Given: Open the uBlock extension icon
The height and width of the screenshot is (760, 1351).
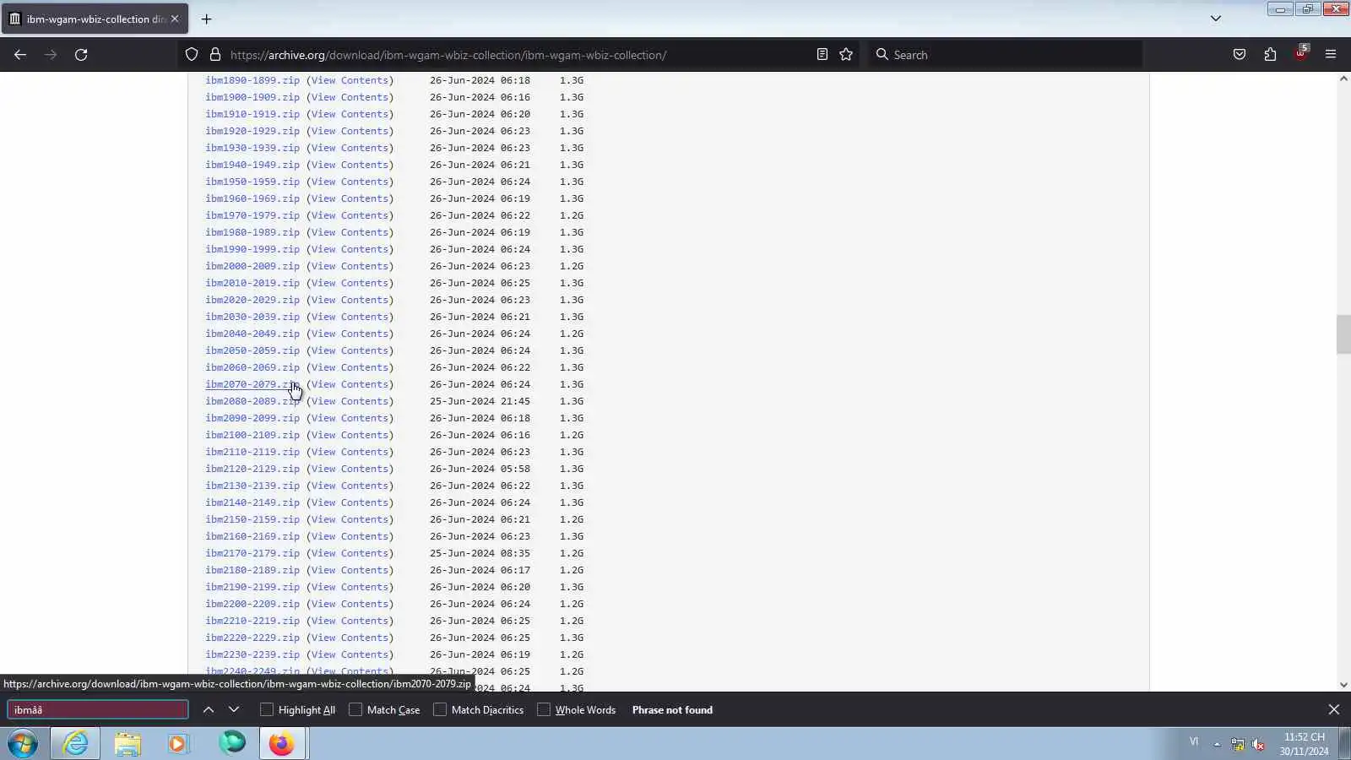Looking at the screenshot, I should (1300, 53).
